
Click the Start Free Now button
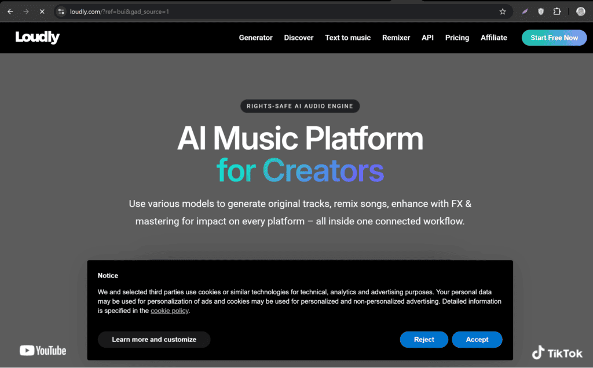click(x=554, y=38)
